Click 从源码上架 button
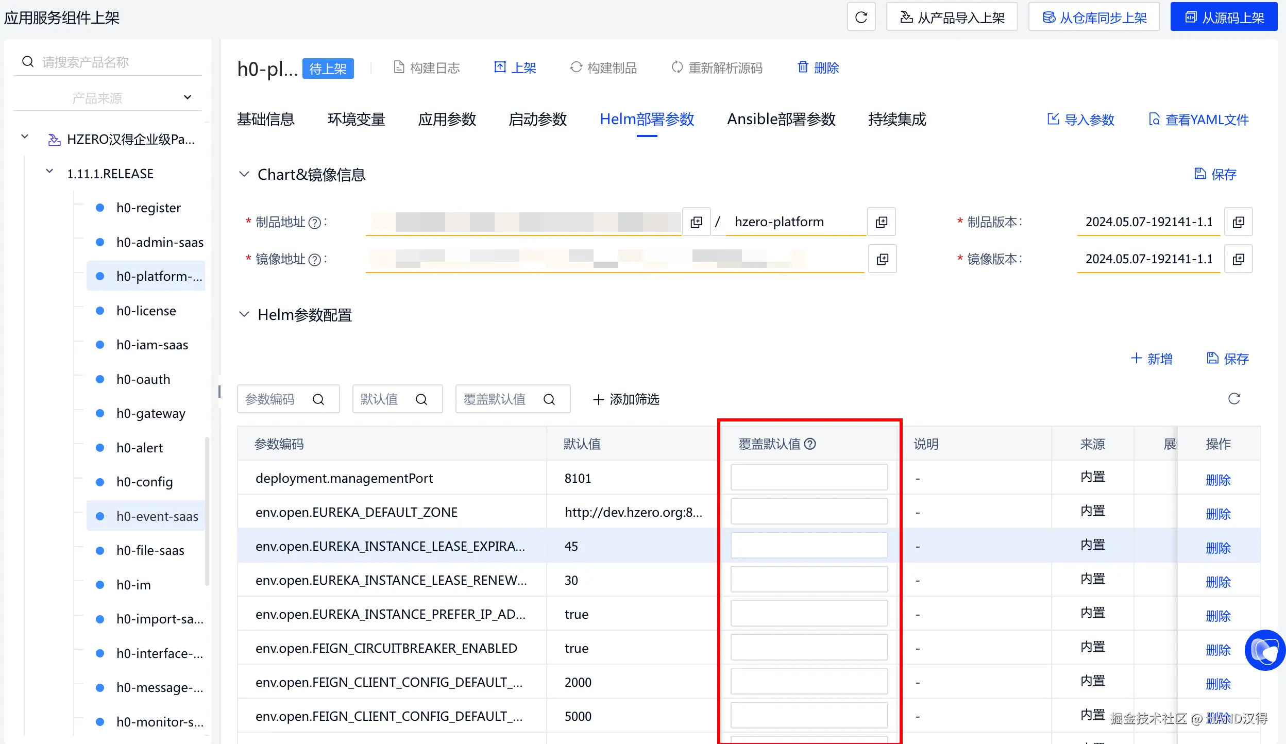This screenshot has width=1286, height=744. pyautogui.click(x=1224, y=18)
